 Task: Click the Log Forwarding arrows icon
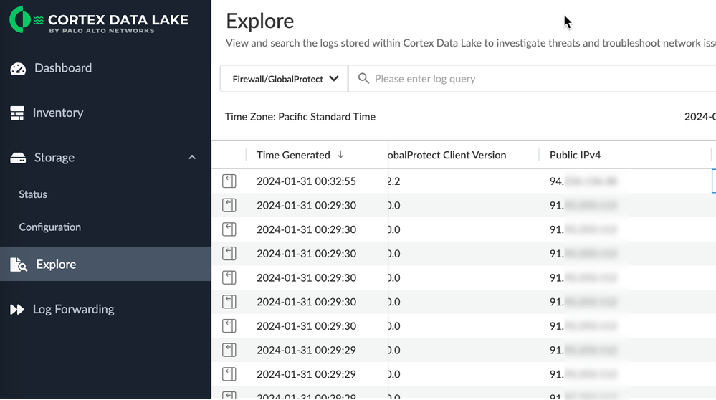[17, 310]
